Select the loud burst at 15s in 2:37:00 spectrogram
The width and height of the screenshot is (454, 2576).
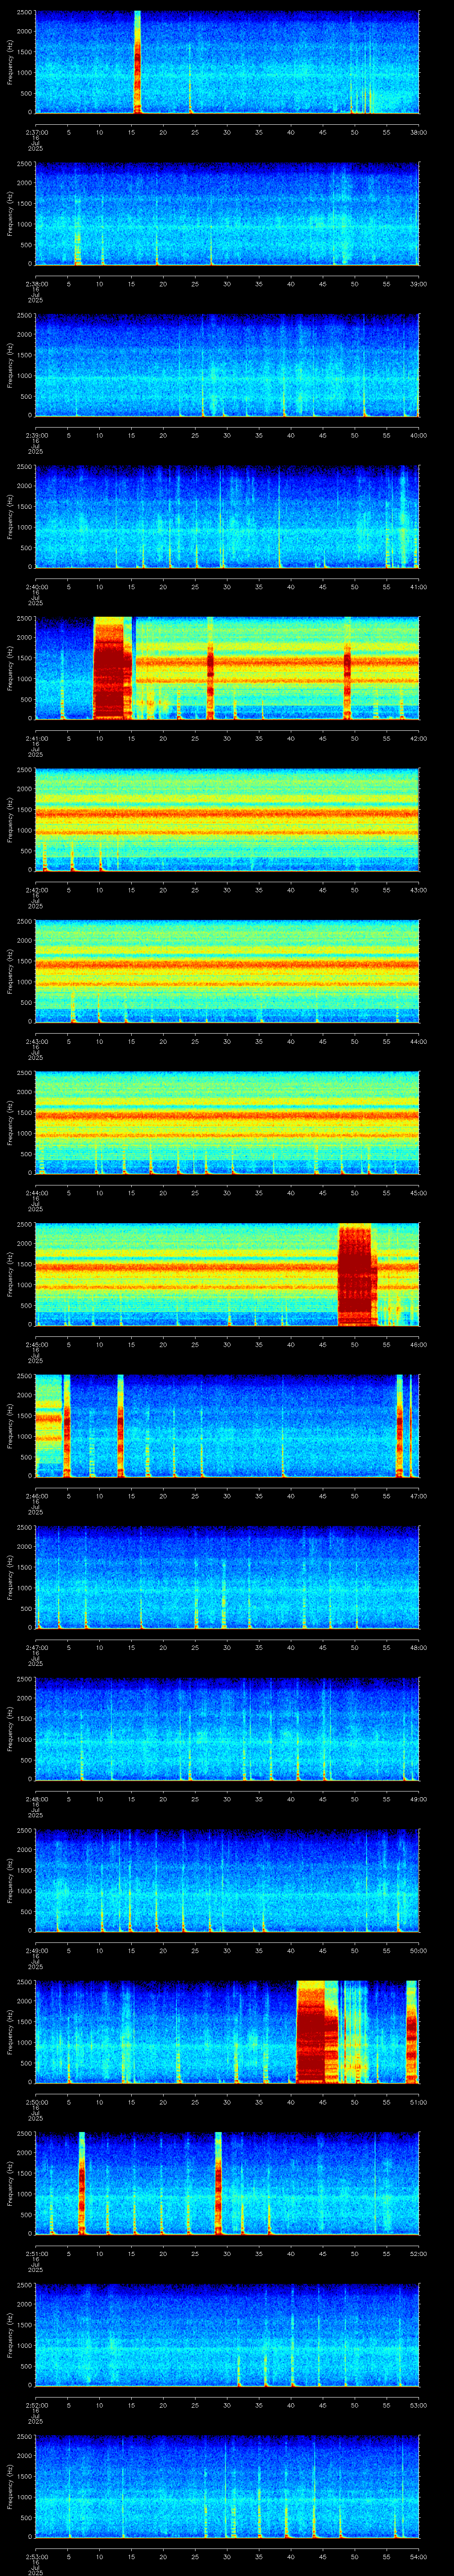(138, 62)
